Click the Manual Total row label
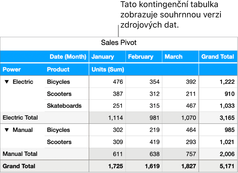 tap(20, 154)
